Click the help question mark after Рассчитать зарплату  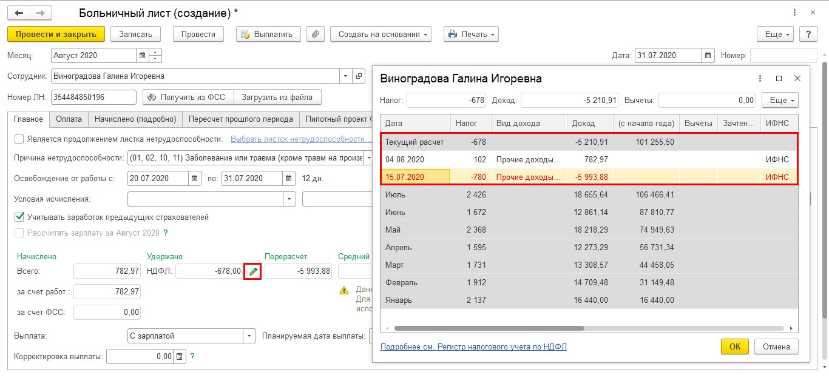(165, 233)
